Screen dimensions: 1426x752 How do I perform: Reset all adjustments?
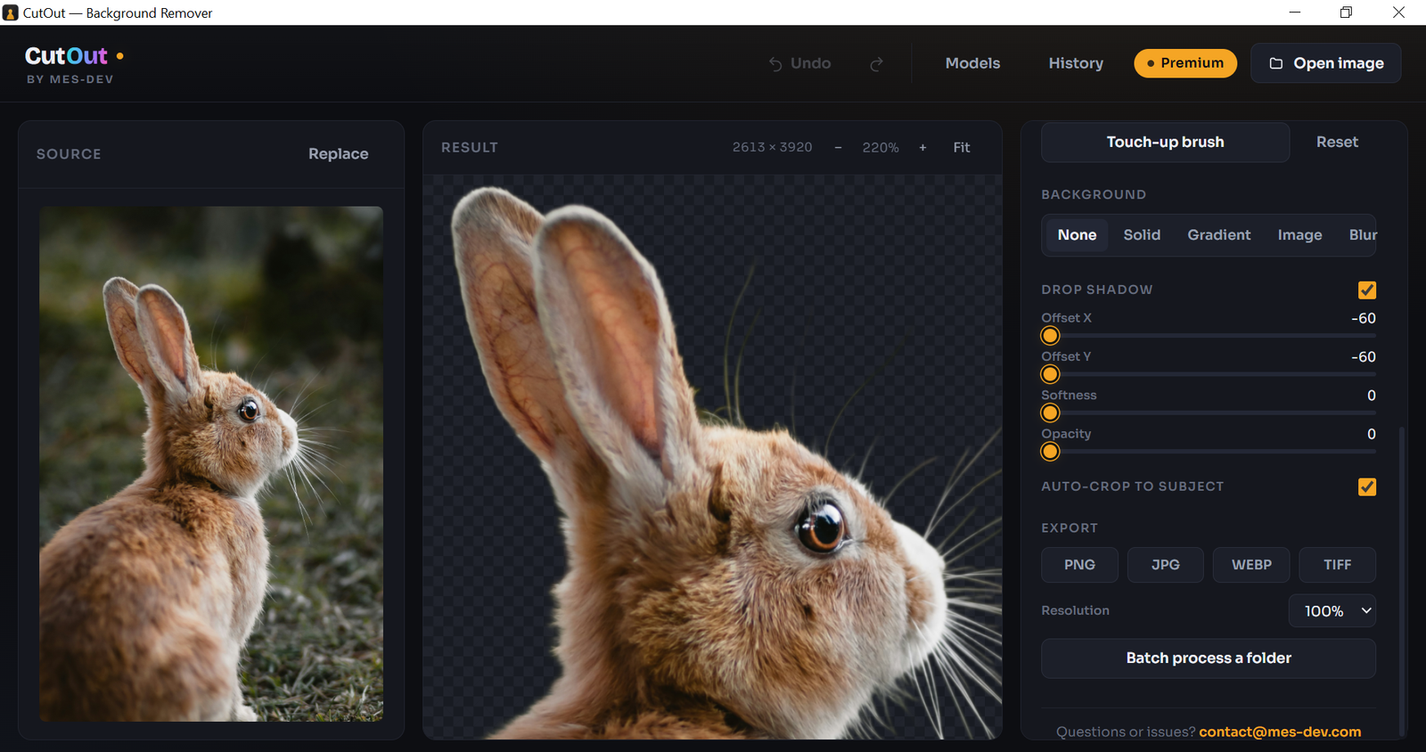pyautogui.click(x=1337, y=143)
